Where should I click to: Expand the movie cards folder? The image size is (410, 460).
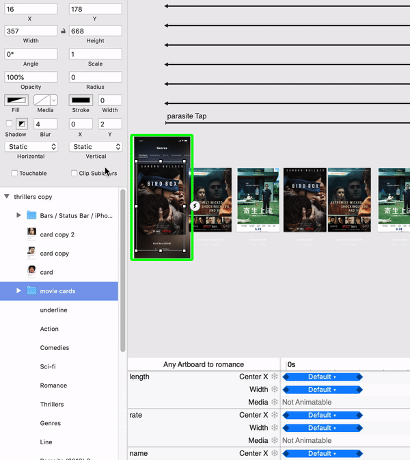pos(18,290)
